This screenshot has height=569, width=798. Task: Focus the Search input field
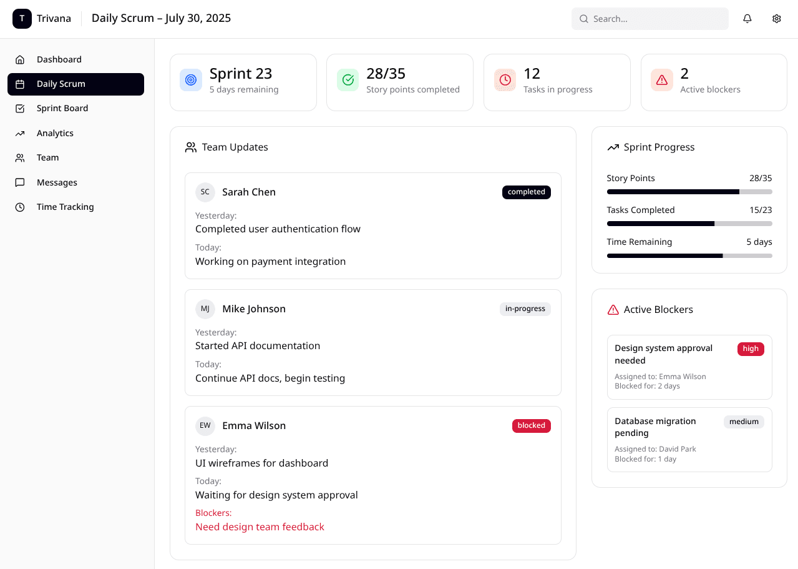[655, 19]
